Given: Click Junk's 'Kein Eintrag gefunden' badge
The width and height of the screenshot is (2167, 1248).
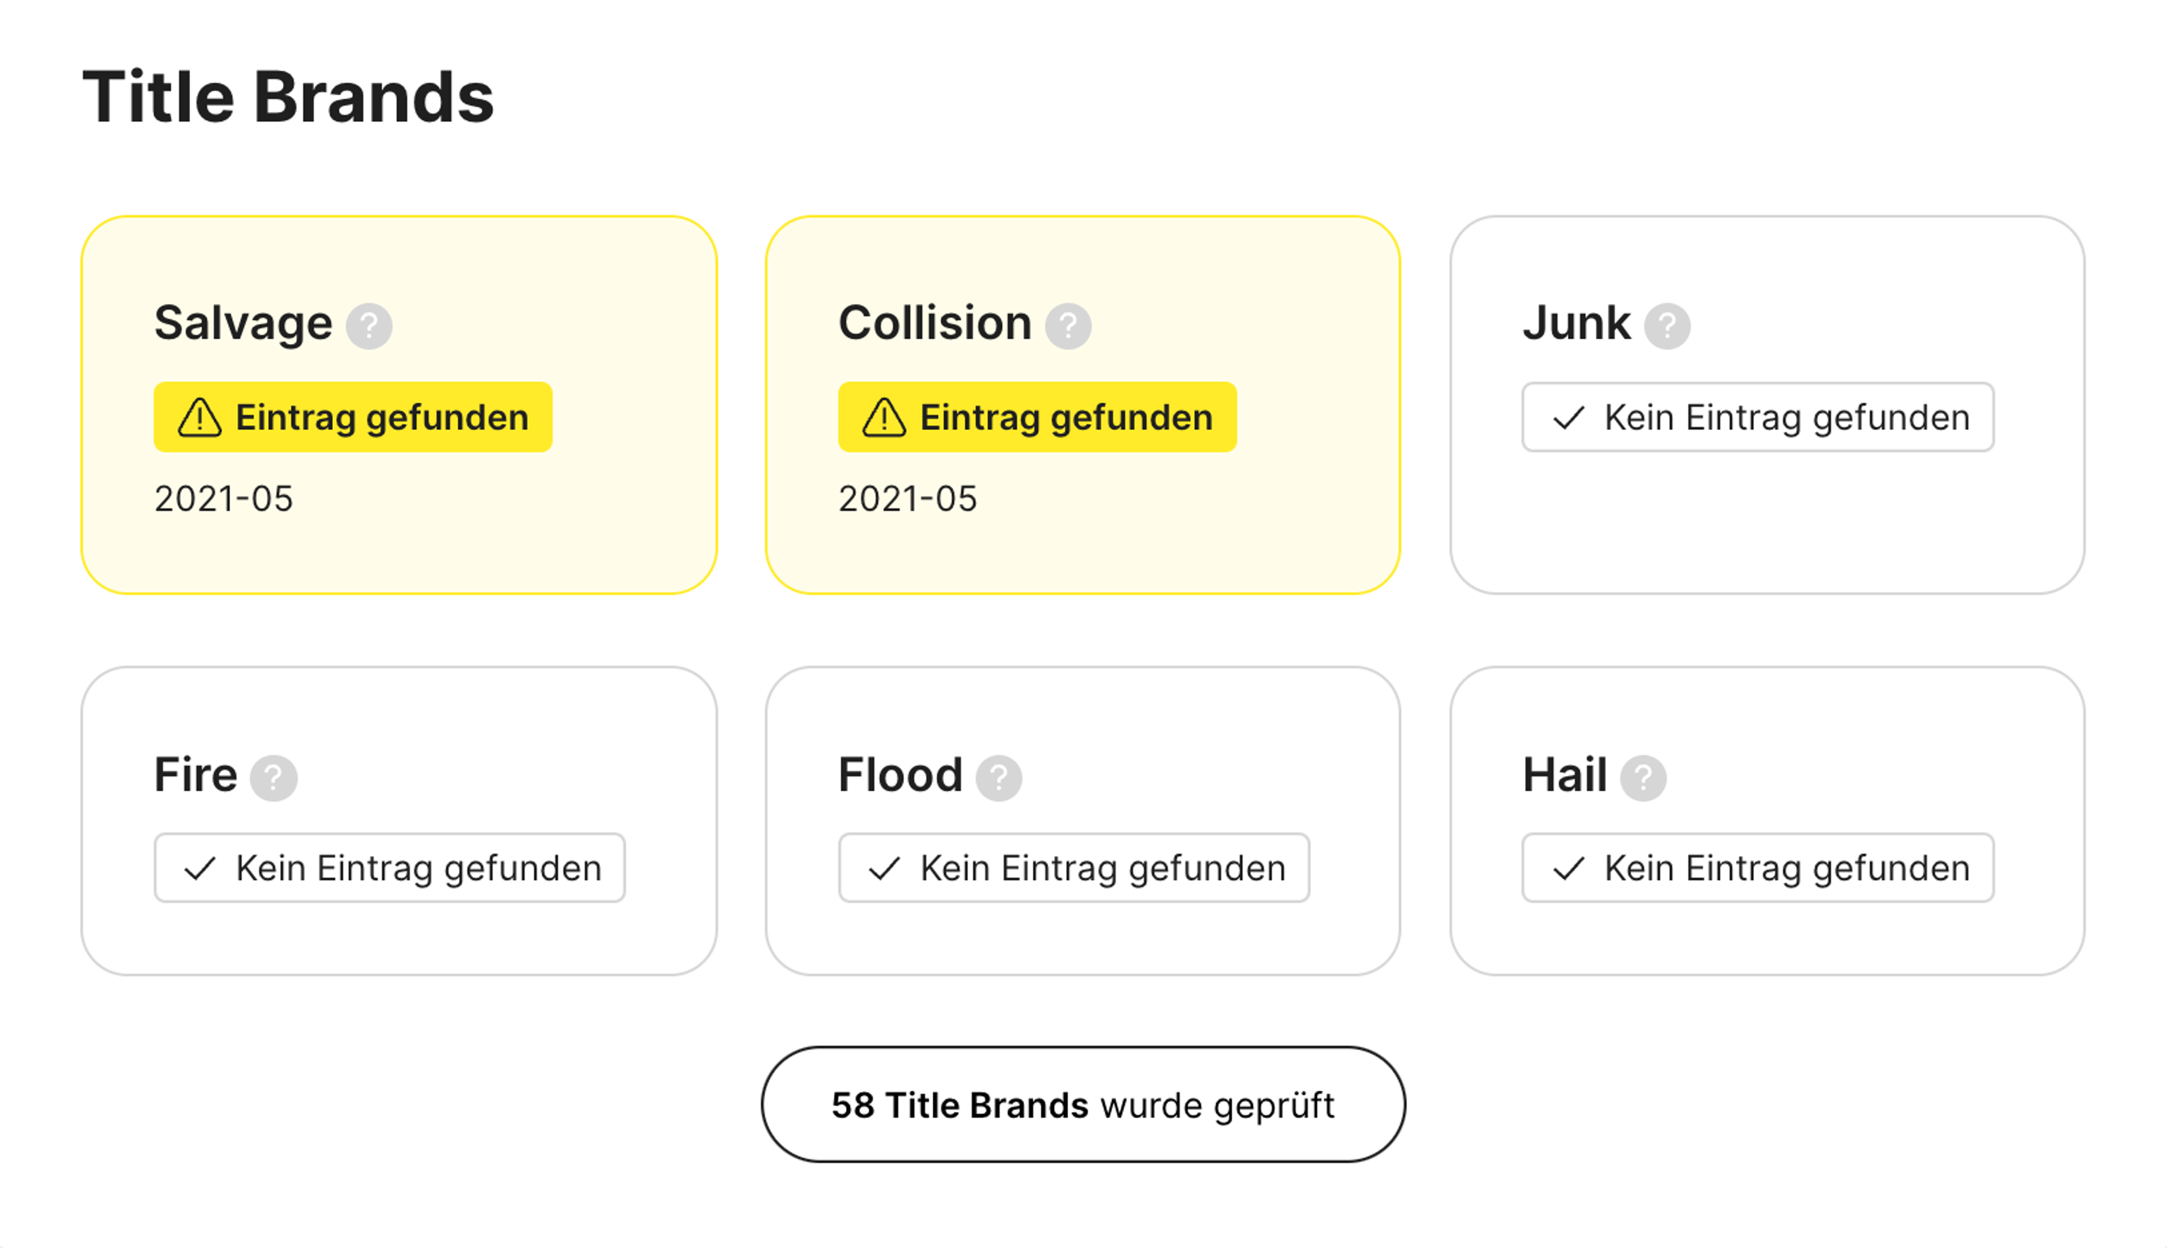Looking at the screenshot, I should coord(1757,417).
